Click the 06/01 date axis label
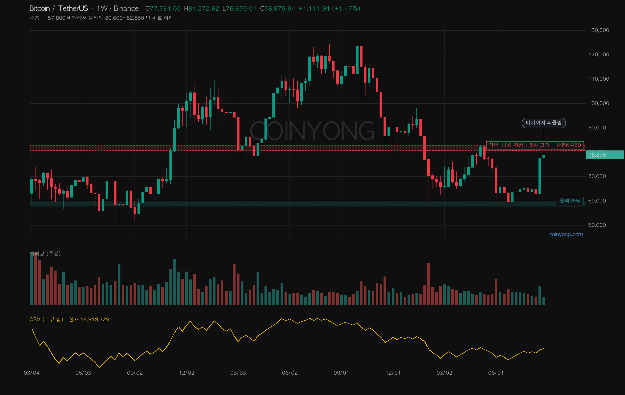This screenshot has width=625, height=395. 496,373
